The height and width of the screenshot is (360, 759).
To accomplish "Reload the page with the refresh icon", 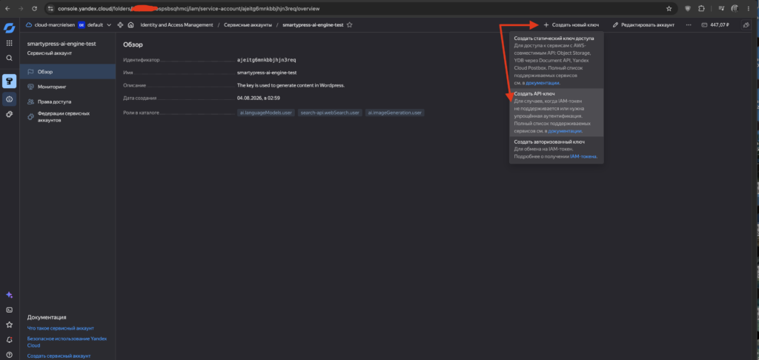I will coord(34,8).
